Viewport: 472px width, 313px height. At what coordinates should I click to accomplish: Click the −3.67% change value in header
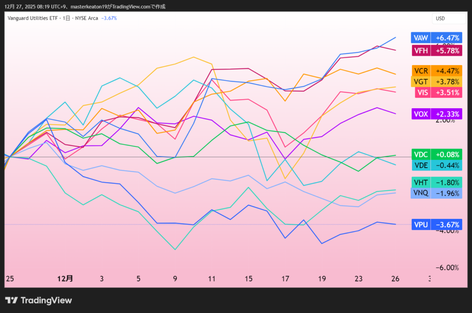109,18
